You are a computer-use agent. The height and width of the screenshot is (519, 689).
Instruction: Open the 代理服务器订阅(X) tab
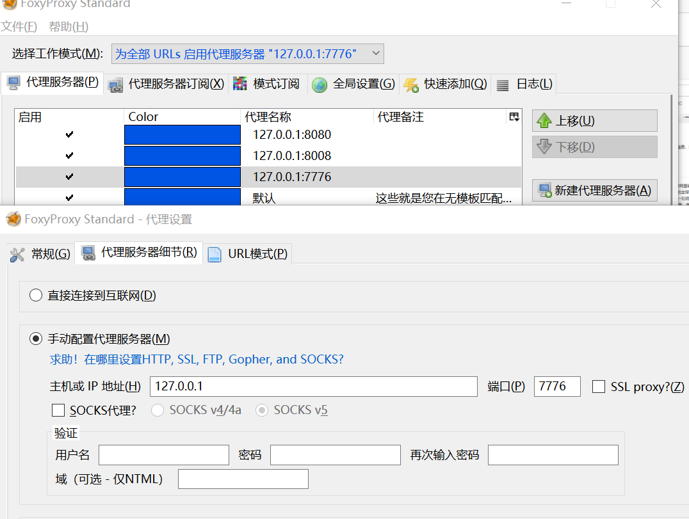click(x=166, y=84)
